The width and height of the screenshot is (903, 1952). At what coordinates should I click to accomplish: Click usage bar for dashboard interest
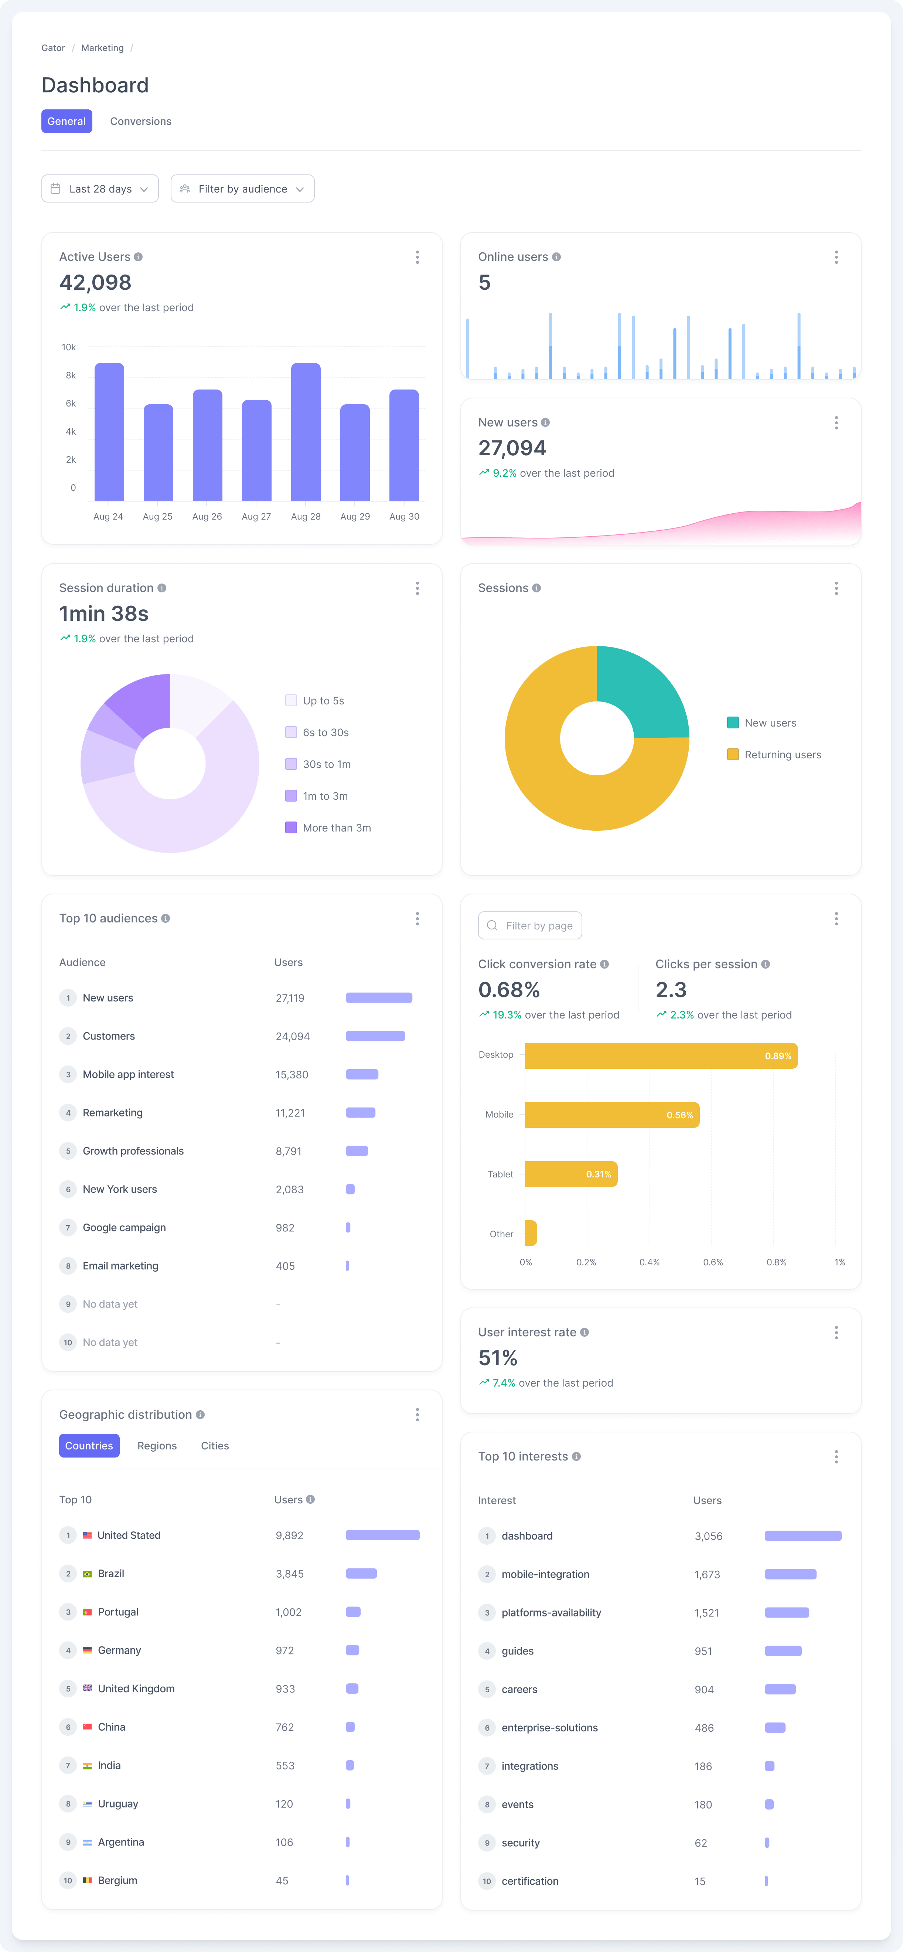coord(803,1536)
